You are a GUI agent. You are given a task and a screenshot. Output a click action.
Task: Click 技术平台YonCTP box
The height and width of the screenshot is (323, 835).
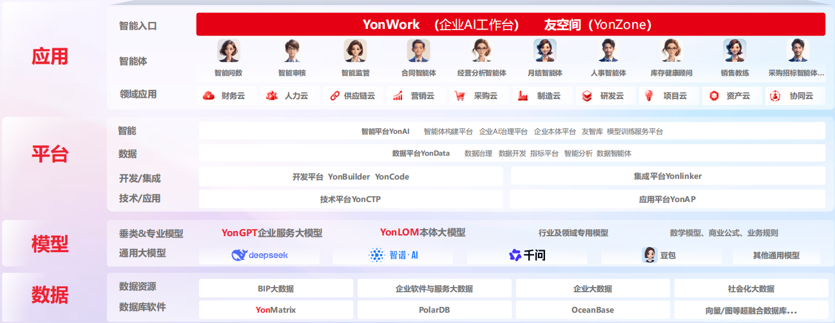tap(350, 199)
